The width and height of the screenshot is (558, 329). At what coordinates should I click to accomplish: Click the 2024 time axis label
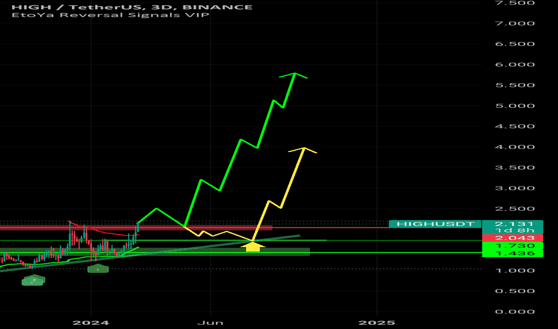click(91, 323)
